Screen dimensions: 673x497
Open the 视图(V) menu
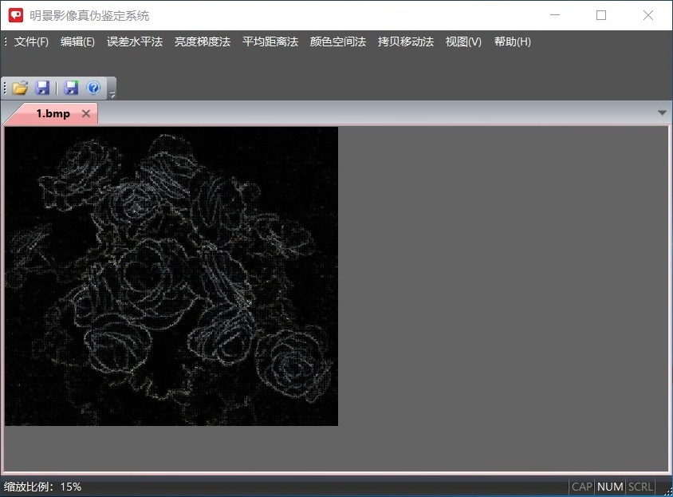(x=460, y=41)
